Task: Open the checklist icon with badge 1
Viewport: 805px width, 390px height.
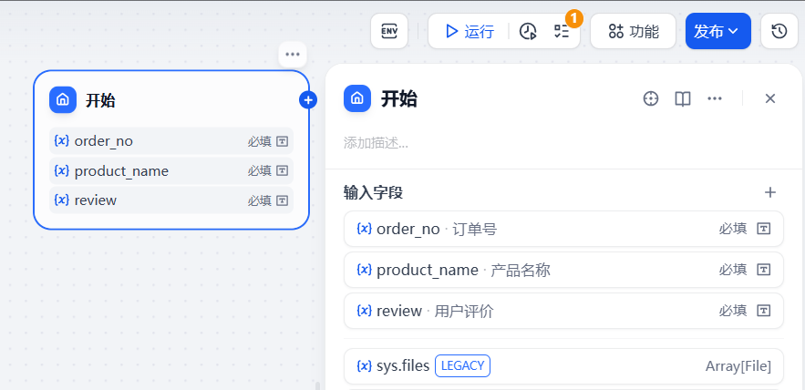Action: coord(562,31)
